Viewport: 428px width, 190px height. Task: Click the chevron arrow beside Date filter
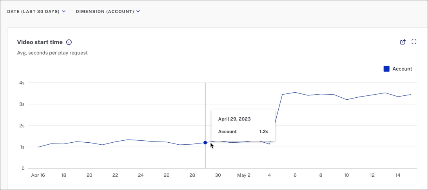tap(64, 12)
